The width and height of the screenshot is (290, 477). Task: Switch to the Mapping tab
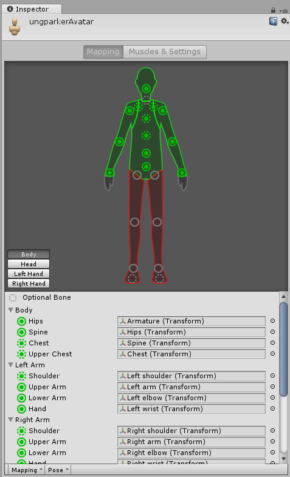click(103, 52)
